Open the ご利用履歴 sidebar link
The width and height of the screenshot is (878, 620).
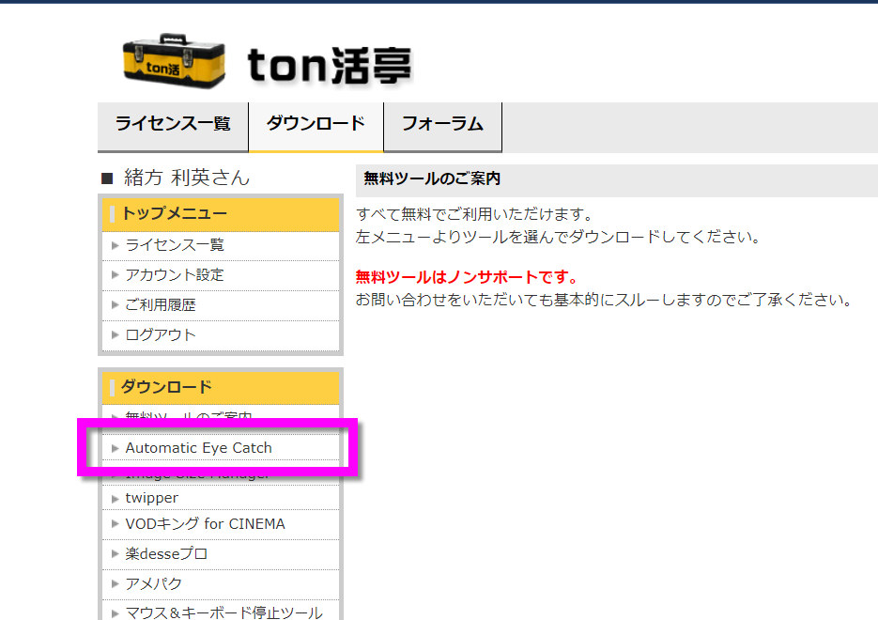coord(161,305)
